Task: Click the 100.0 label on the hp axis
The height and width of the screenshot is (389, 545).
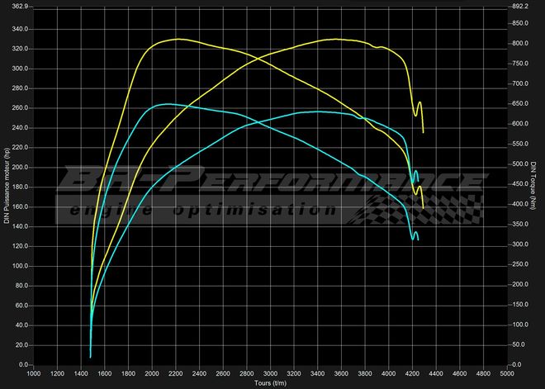Action: (20, 266)
